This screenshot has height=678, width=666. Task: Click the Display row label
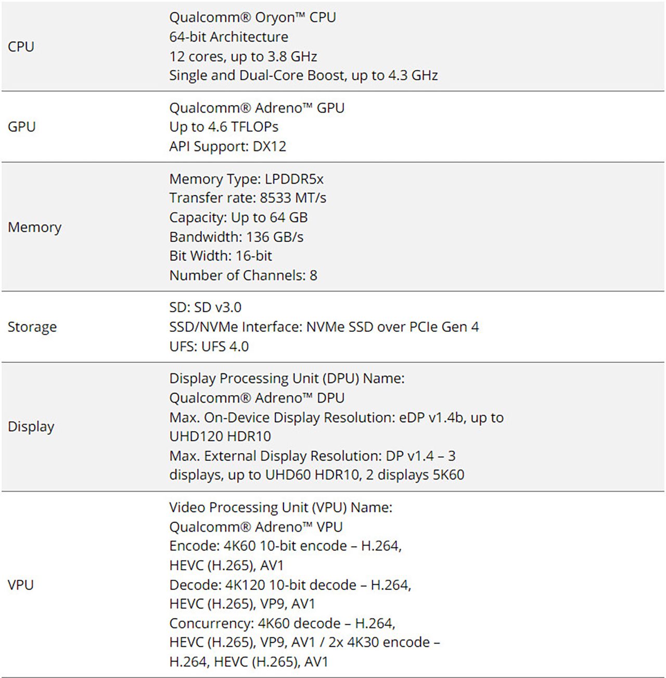click(31, 426)
